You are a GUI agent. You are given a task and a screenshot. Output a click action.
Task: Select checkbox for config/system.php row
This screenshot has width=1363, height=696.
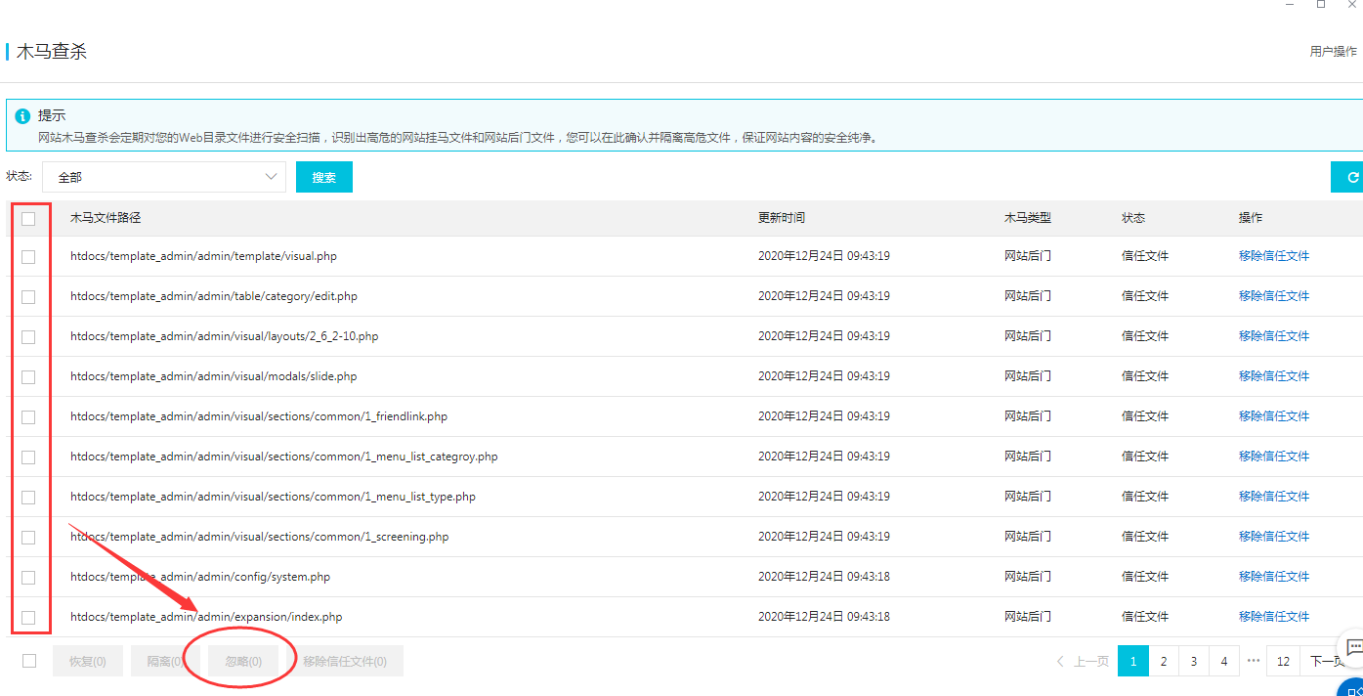click(28, 577)
